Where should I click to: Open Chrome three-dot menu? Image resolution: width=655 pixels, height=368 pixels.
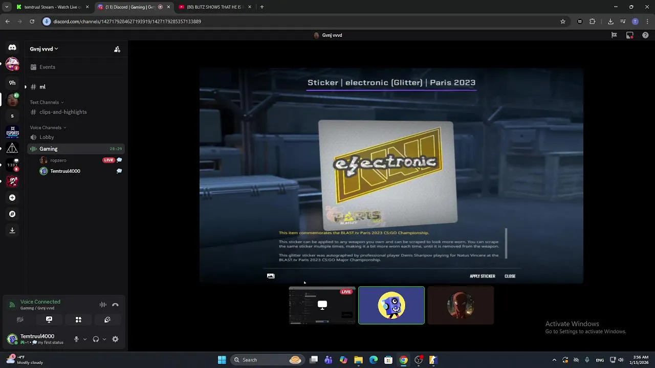[x=647, y=21]
